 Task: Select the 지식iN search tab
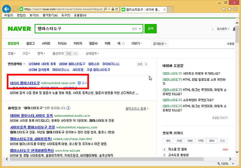[x=62, y=43]
